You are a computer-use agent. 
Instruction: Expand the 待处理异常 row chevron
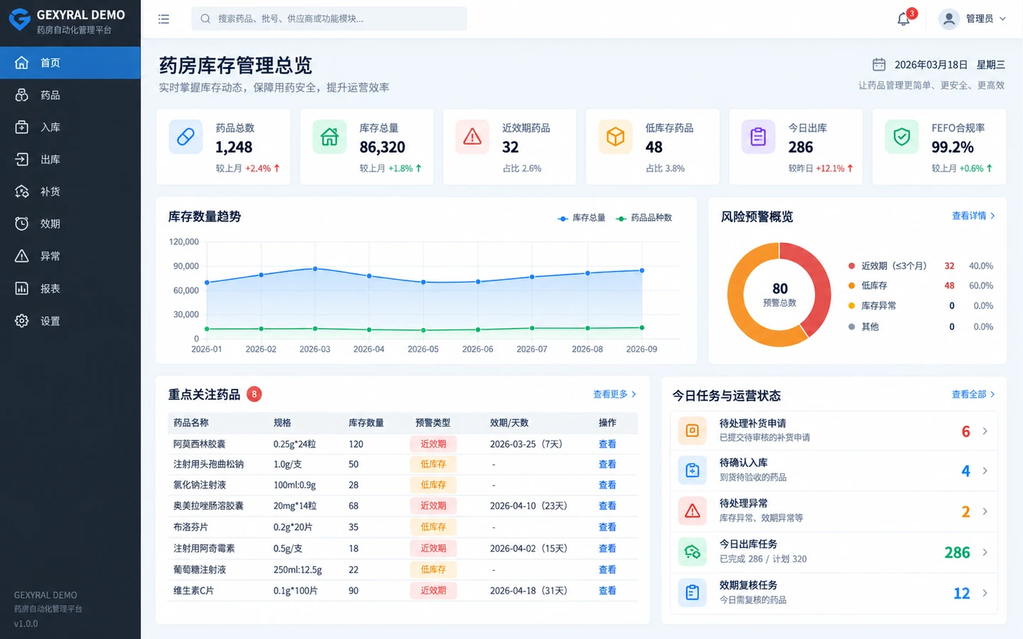[x=985, y=511]
